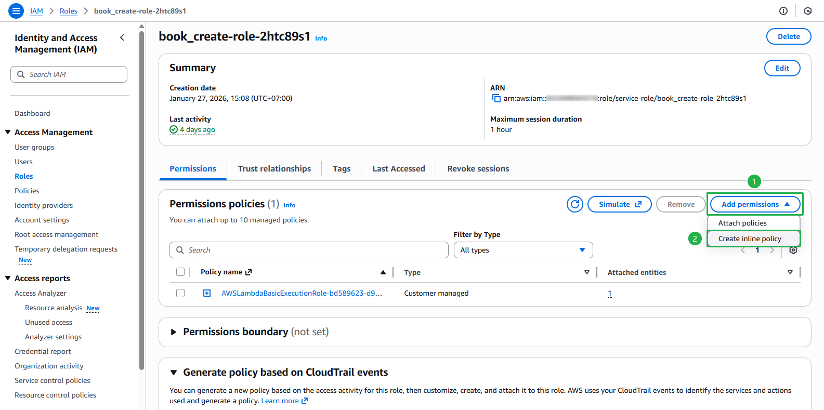Click the Attached entities column sort arrow
The height and width of the screenshot is (410, 824).
coord(790,272)
